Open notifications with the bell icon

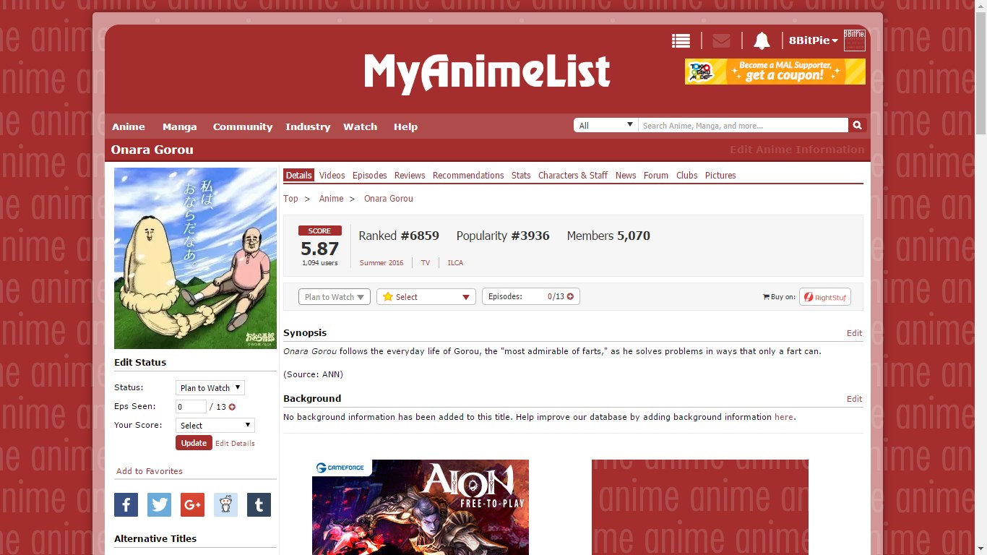[x=762, y=40]
